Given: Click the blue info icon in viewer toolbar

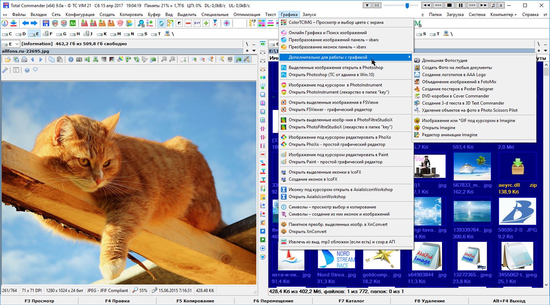Looking at the screenshot, I should [71, 60].
